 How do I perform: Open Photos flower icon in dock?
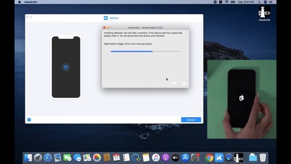pos(97,158)
